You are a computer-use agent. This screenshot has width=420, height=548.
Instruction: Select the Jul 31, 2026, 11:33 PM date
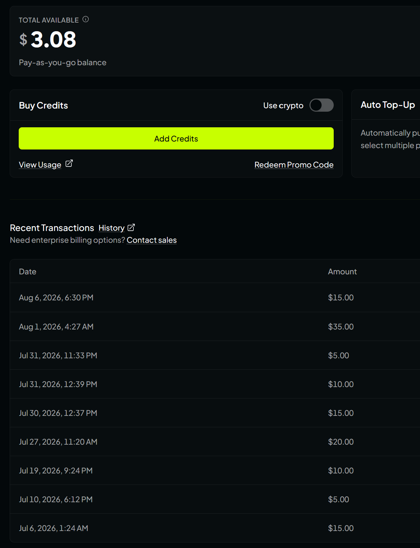(x=58, y=356)
